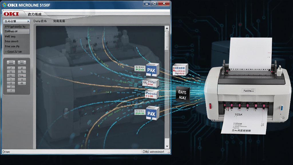Close the OKI Microline 5150F window
Screen dimensions: 293x165
[x=164, y=3]
